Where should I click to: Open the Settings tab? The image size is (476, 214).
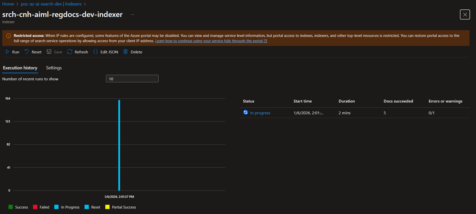coord(54,68)
